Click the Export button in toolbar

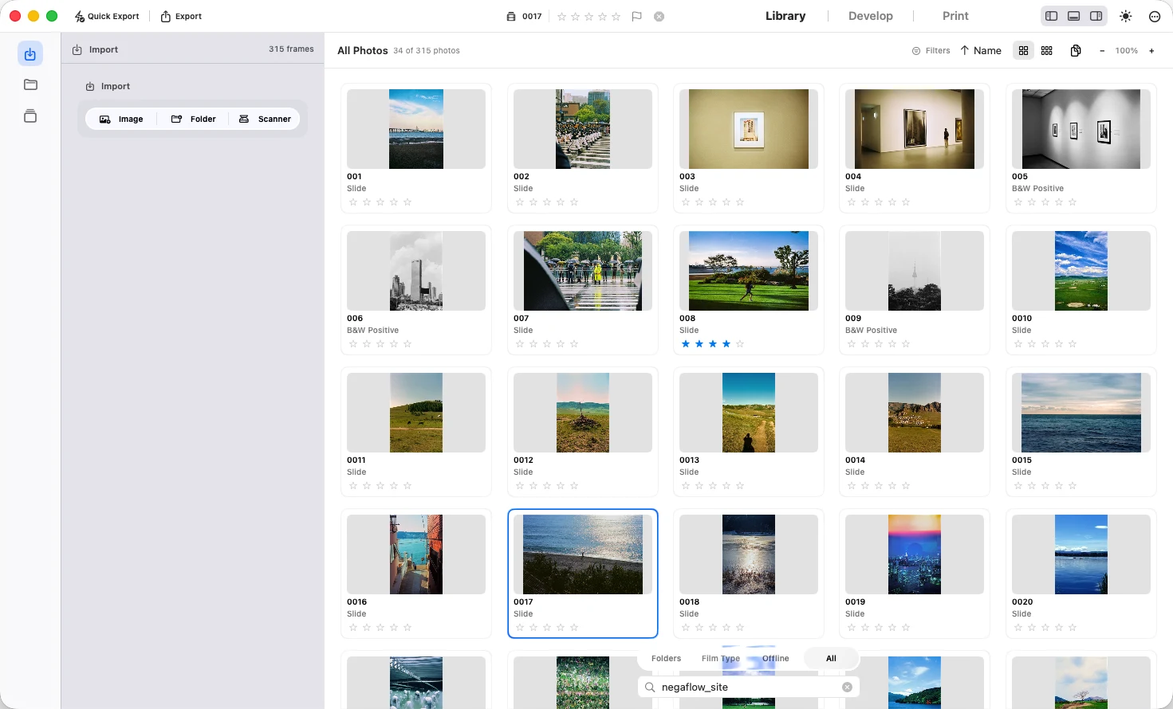[181, 16]
